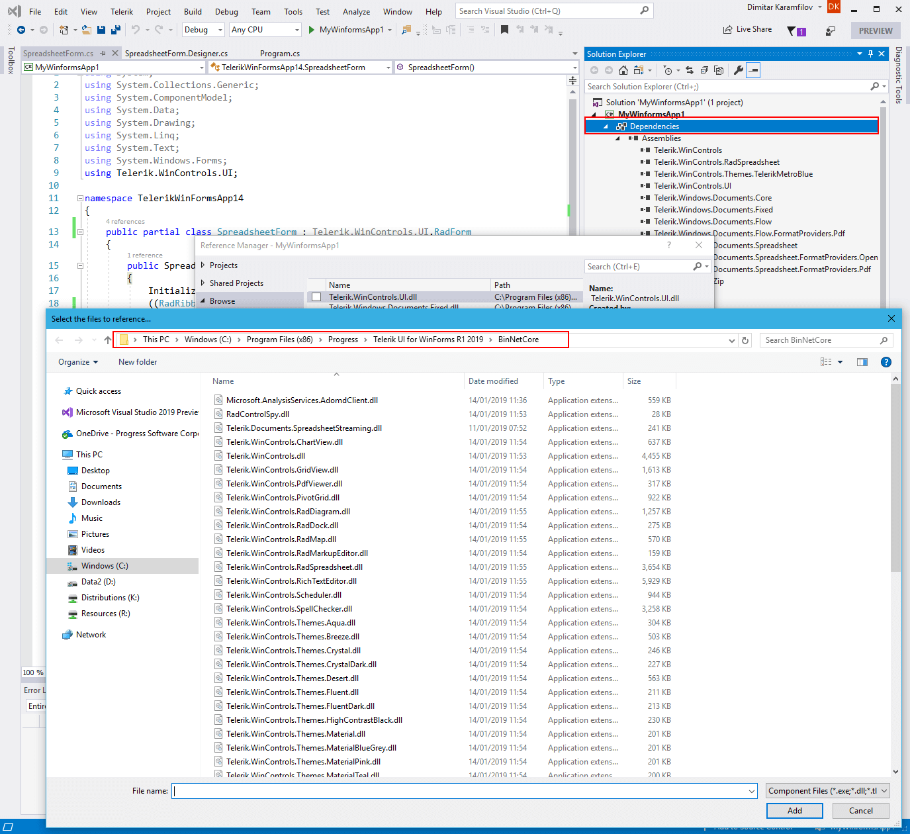Click the Navigate Backward arrow in main toolbar

point(21,30)
